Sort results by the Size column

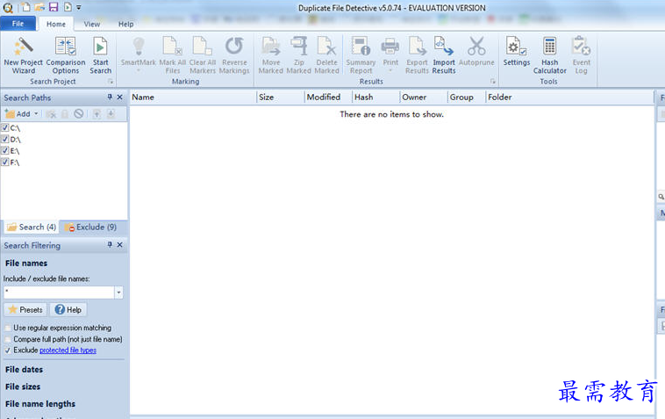pyautogui.click(x=281, y=98)
